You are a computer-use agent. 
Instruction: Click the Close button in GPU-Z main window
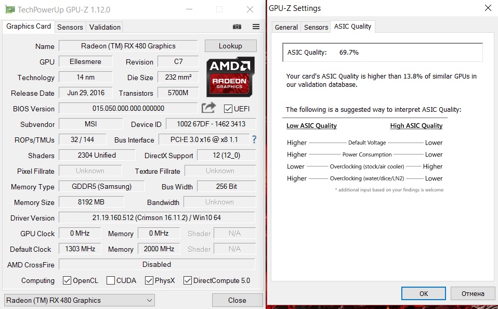(237, 300)
